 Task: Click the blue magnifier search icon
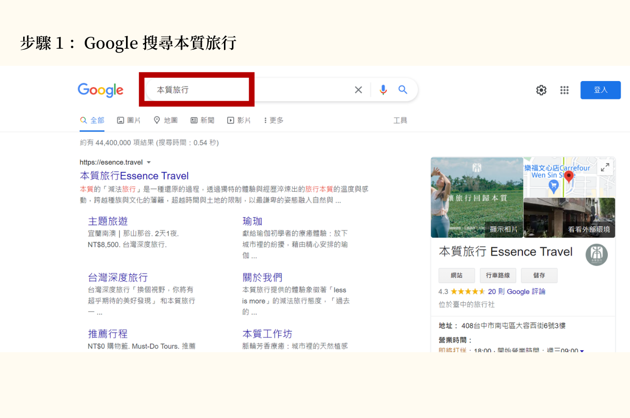tap(403, 90)
